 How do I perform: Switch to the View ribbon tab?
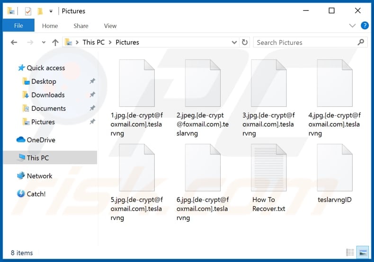point(110,26)
